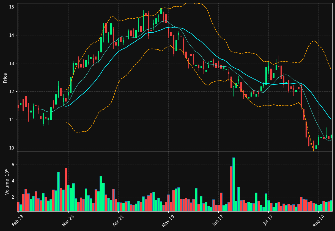Click the 'Jun 17' date axis label
The height and width of the screenshot is (231, 335).
(x=218, y=221)
